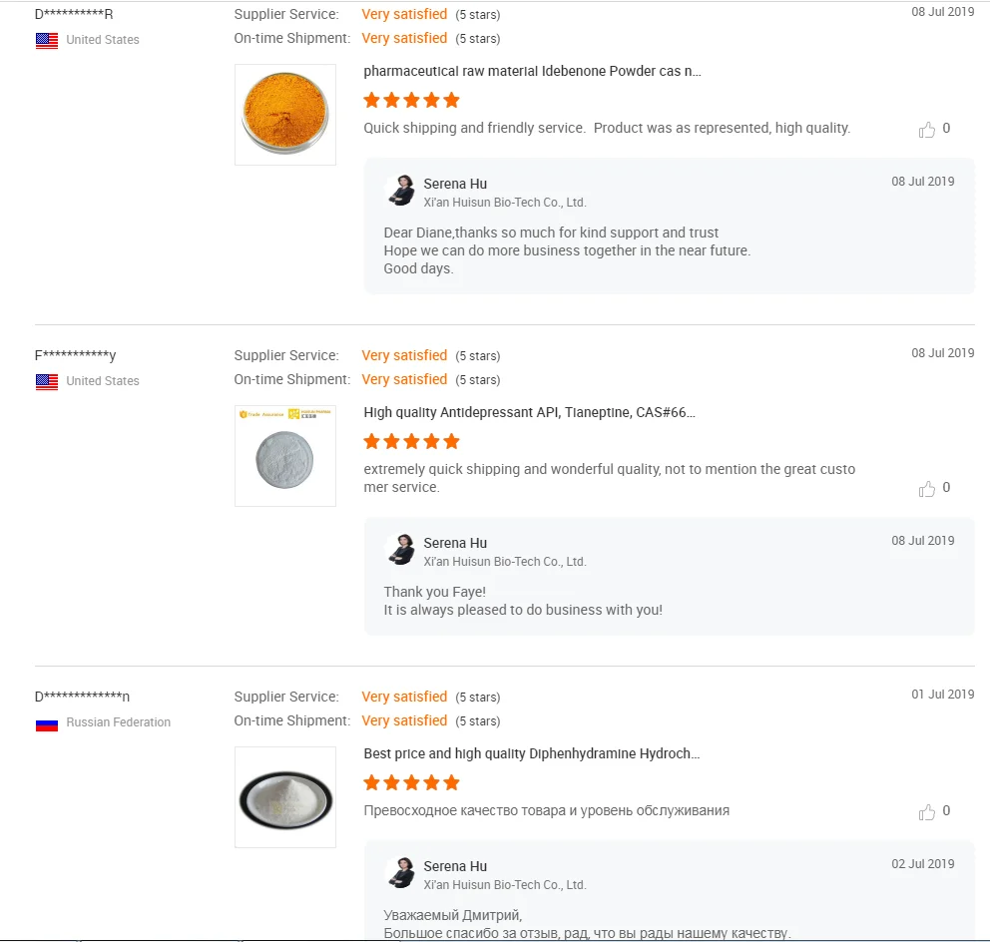Click Serena Hu's name in the Faye reply
Screen dimensions: 990x942
455,543
